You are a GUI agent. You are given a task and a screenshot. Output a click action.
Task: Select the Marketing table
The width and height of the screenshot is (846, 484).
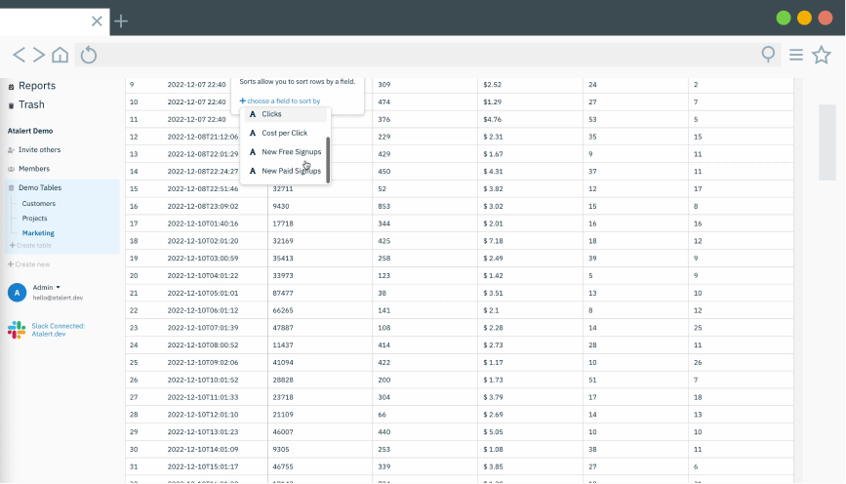pyautogui.click(x=38, y=233)
